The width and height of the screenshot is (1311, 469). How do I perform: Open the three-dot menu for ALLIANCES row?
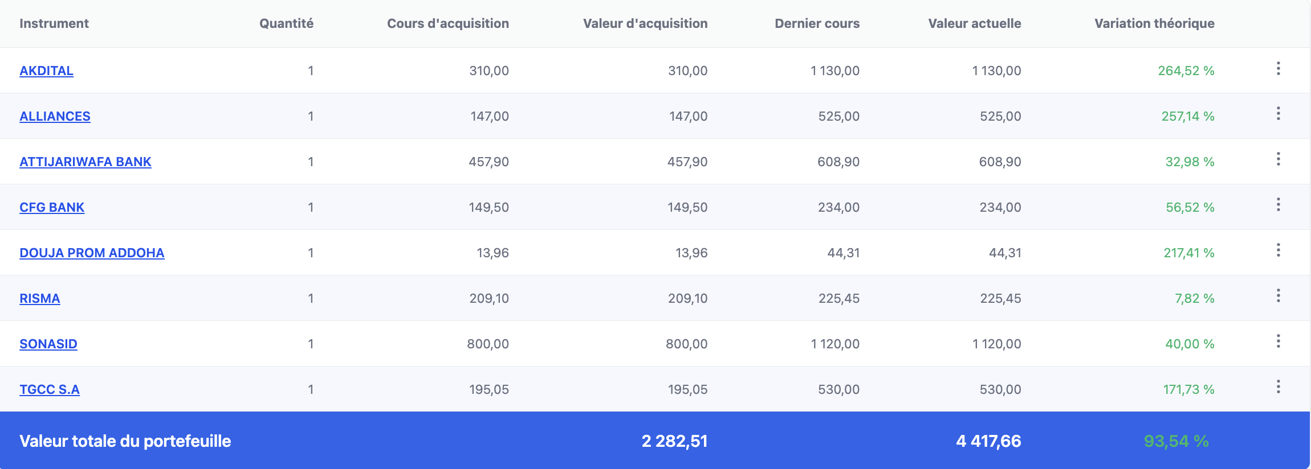[1279, 113]
